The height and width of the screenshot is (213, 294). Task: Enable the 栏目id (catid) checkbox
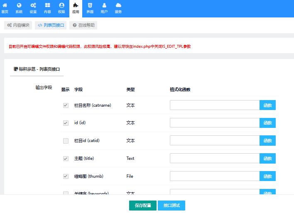(x=66, y=141)
